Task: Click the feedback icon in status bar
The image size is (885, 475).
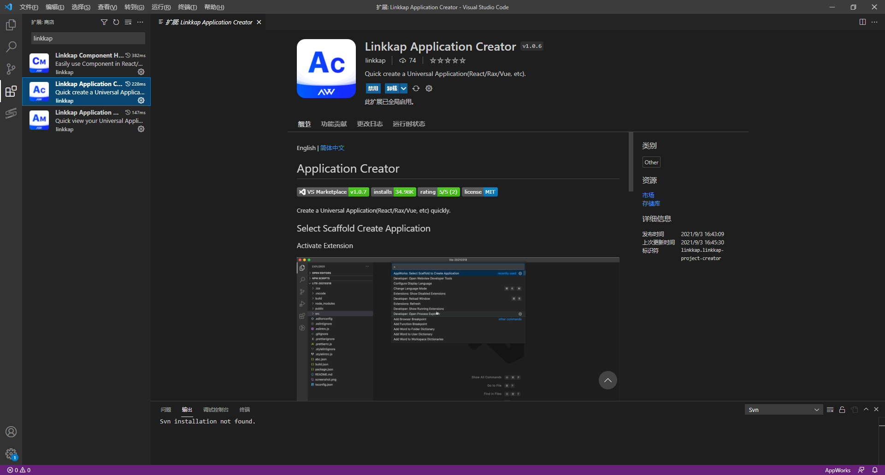Action: tap(861, 470)
